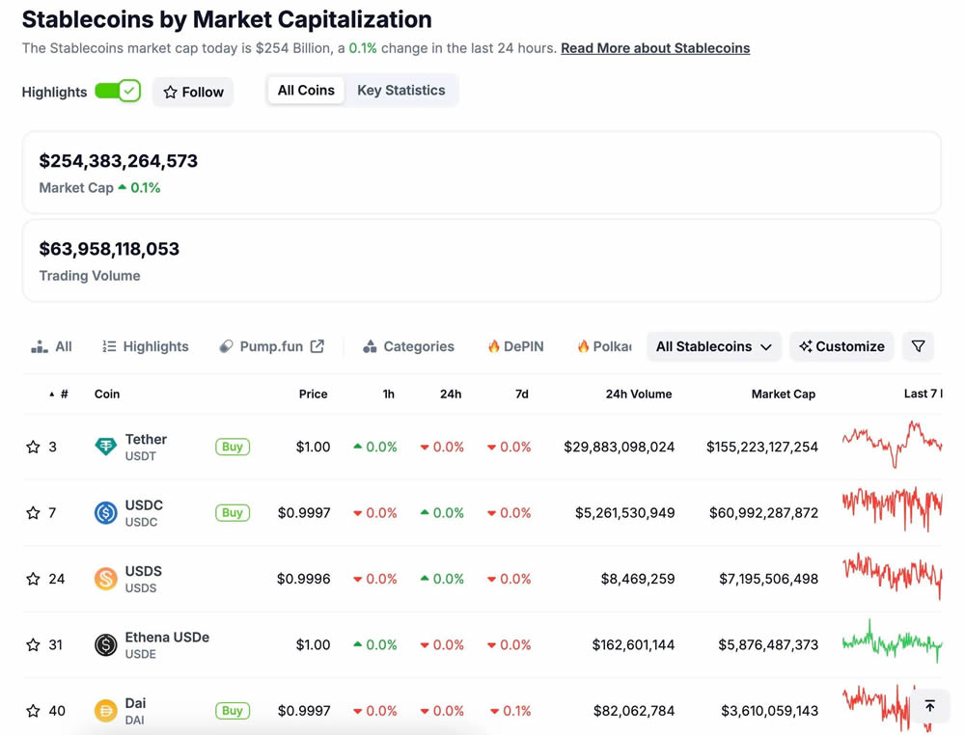Click the Ethena USDe coin logo
Image resolution: width=965 pixels, height=735 pixels.
[x=105, y=644]
